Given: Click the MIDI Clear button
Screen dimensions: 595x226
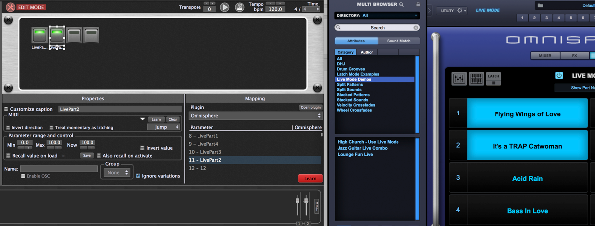Looking at the screenshot, I should [173, 119].
